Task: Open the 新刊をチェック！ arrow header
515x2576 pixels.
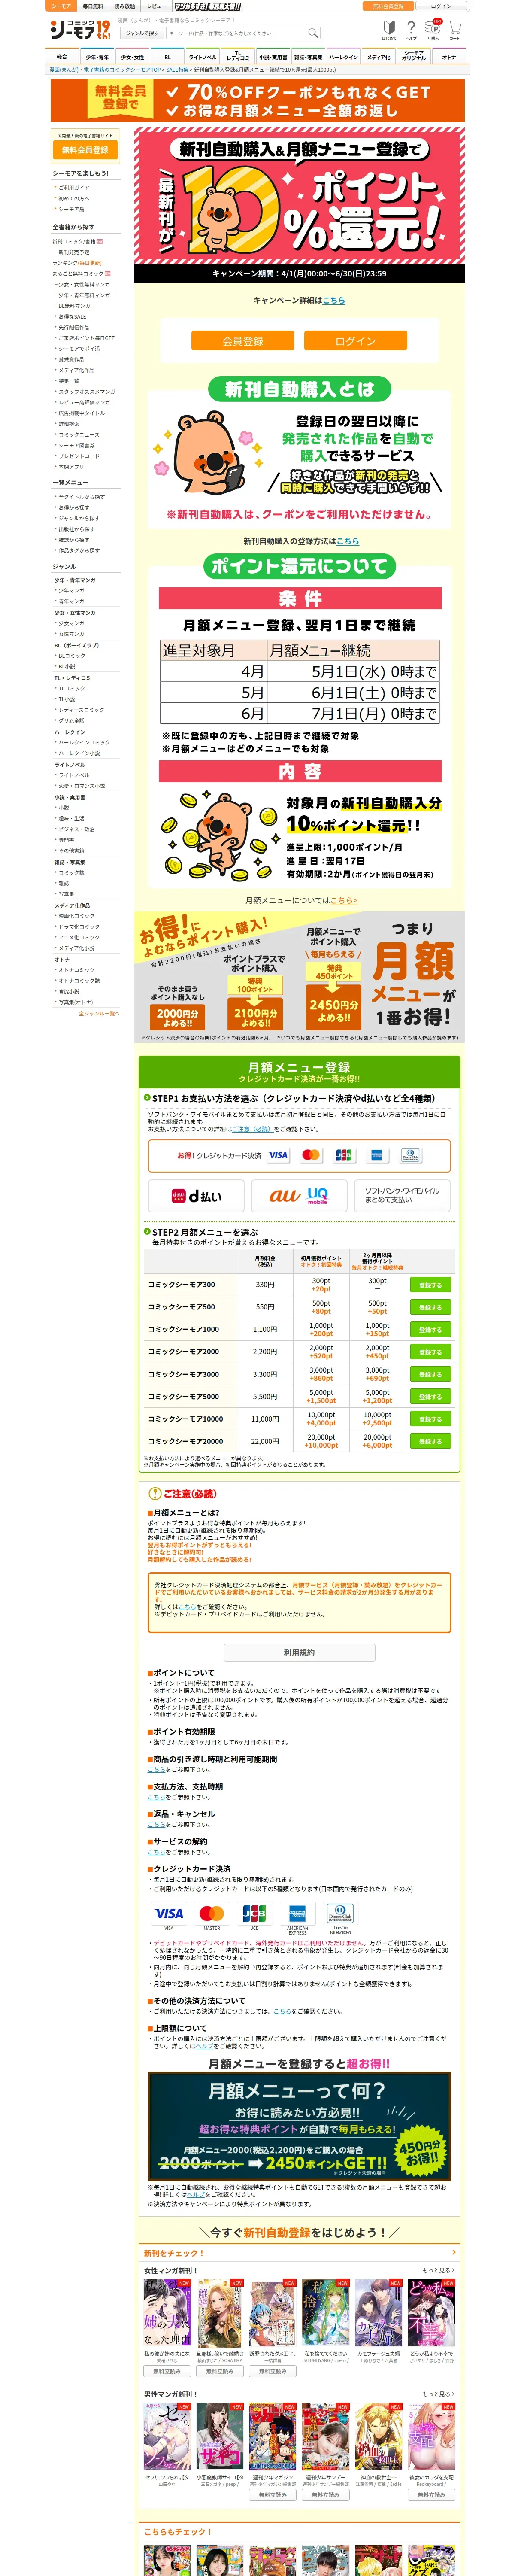Action: [299, 2253]
